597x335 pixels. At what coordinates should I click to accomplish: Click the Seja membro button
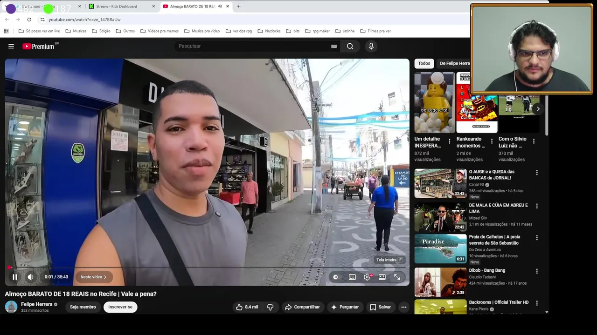click(x=83, y=307)
